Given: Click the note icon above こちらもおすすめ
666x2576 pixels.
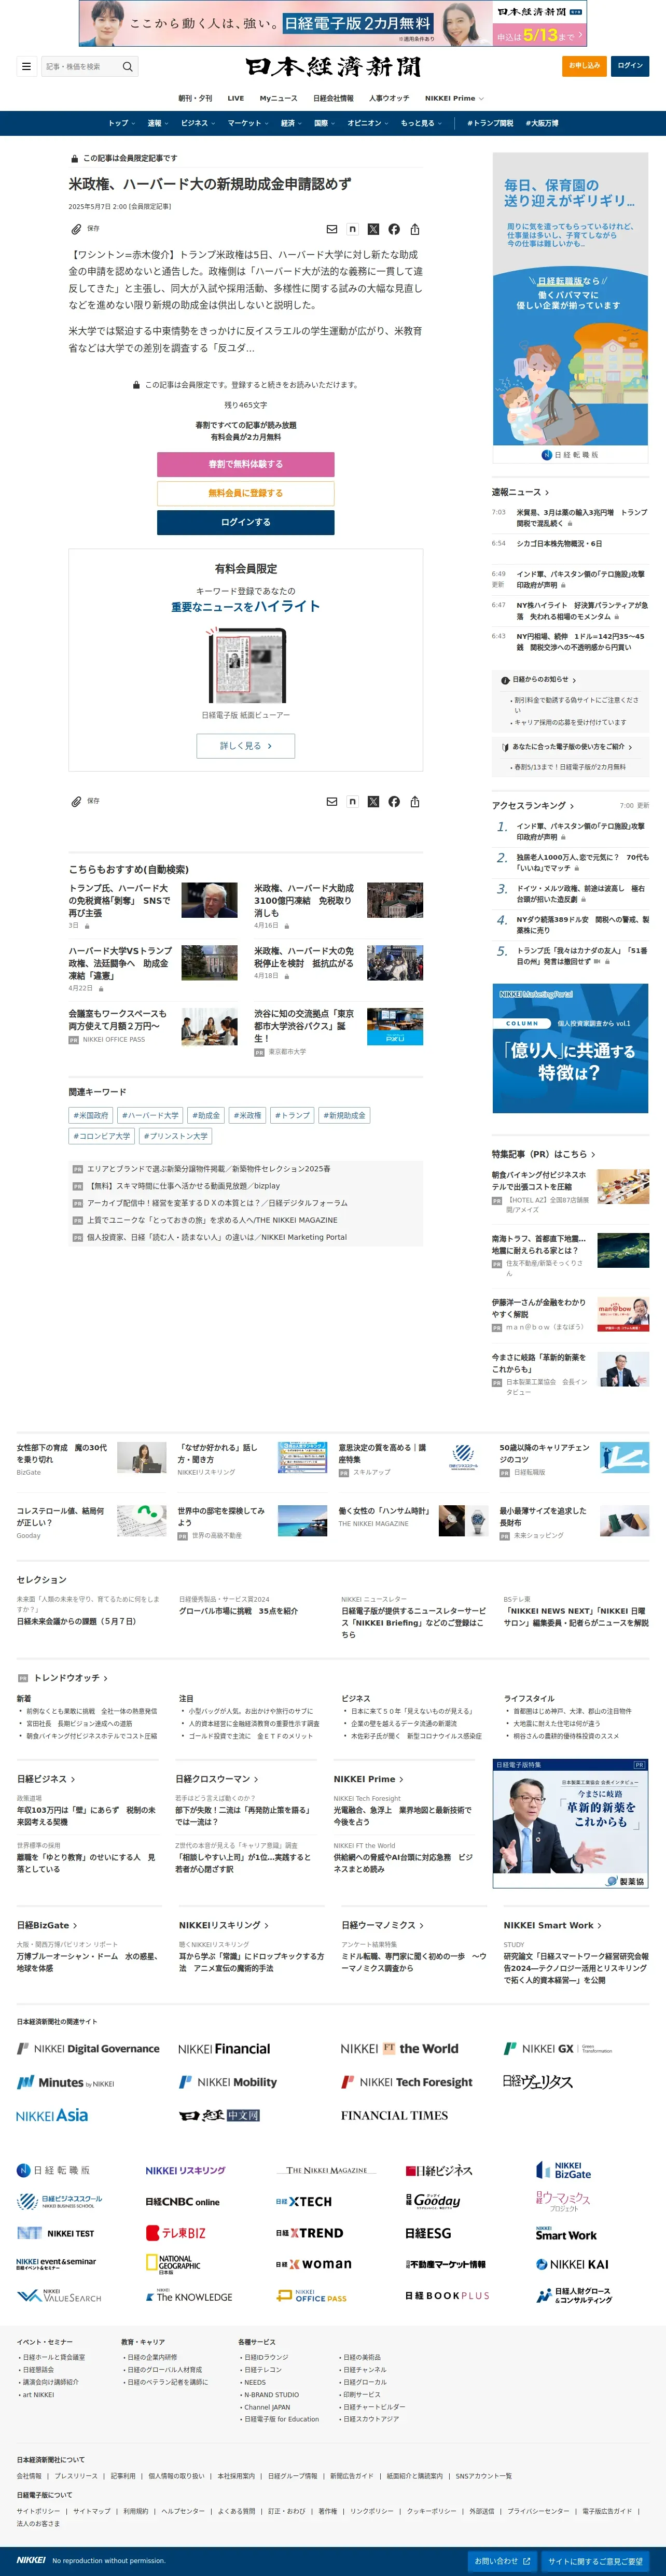Looking at the screenshot, I should tap(352, 801).
